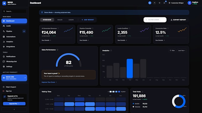202x113 pixels.
Task: Open the notification bell in top bar
Action: click(164, 3)
